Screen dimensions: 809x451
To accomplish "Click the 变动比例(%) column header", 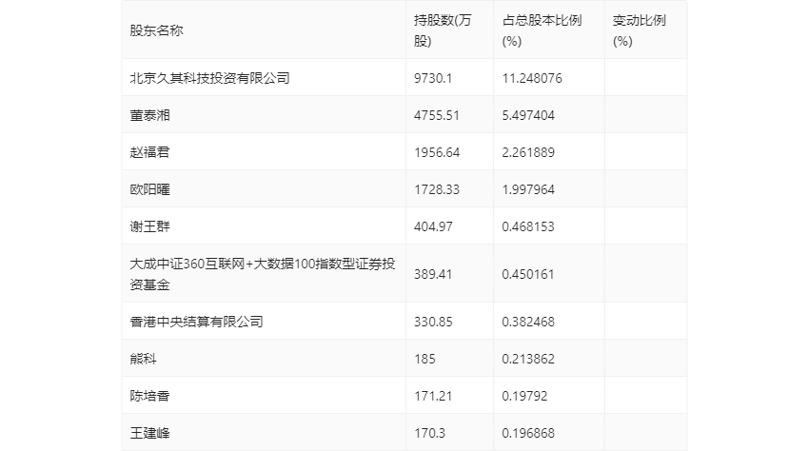I will point(640,30).
